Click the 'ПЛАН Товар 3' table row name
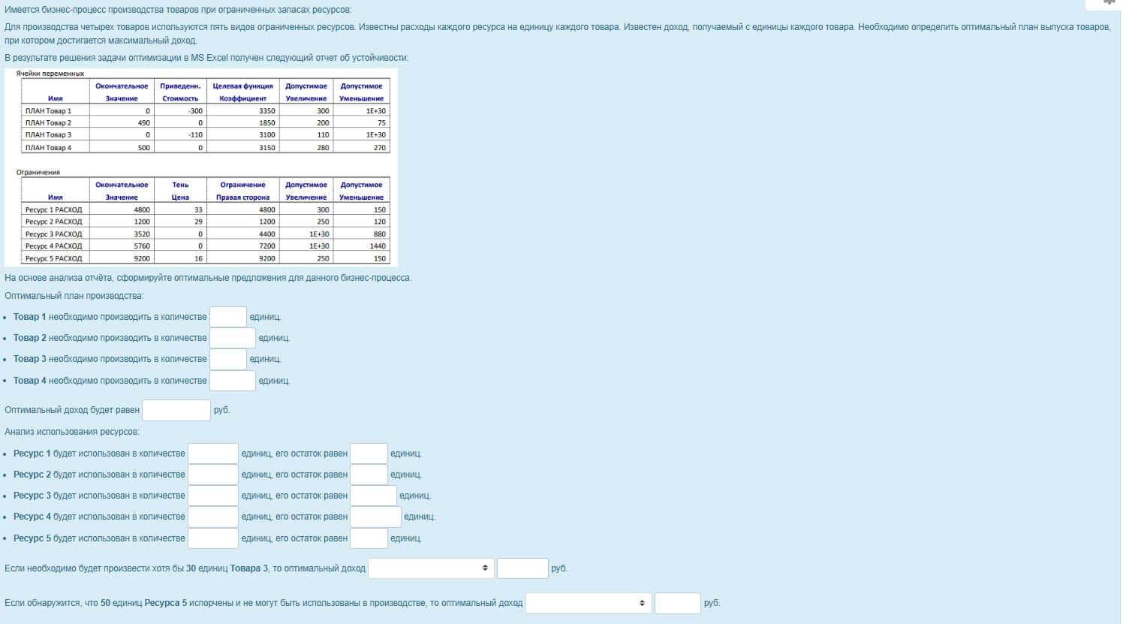The height and width of the screenshot is (624, 1123). point(48,135)
